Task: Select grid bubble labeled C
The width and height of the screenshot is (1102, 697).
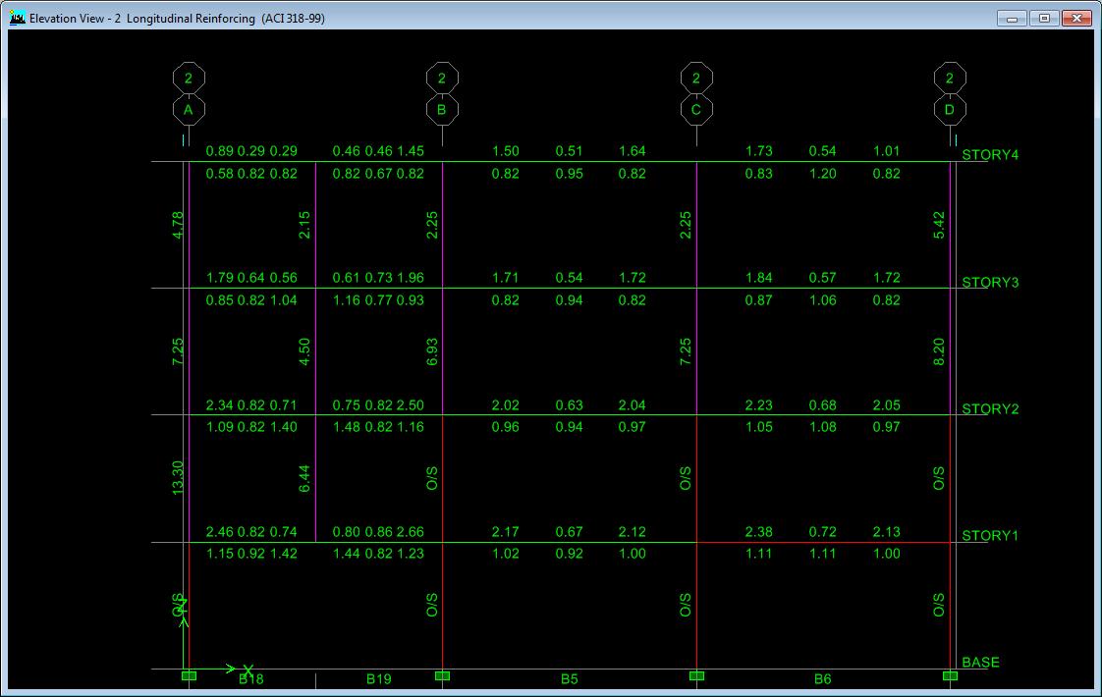Action: click(696, 110)
